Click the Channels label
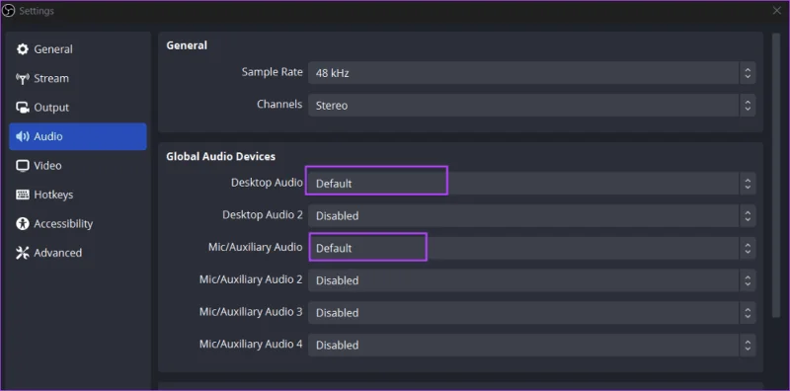Screen dimensions: 790x391 coord(279,105)
